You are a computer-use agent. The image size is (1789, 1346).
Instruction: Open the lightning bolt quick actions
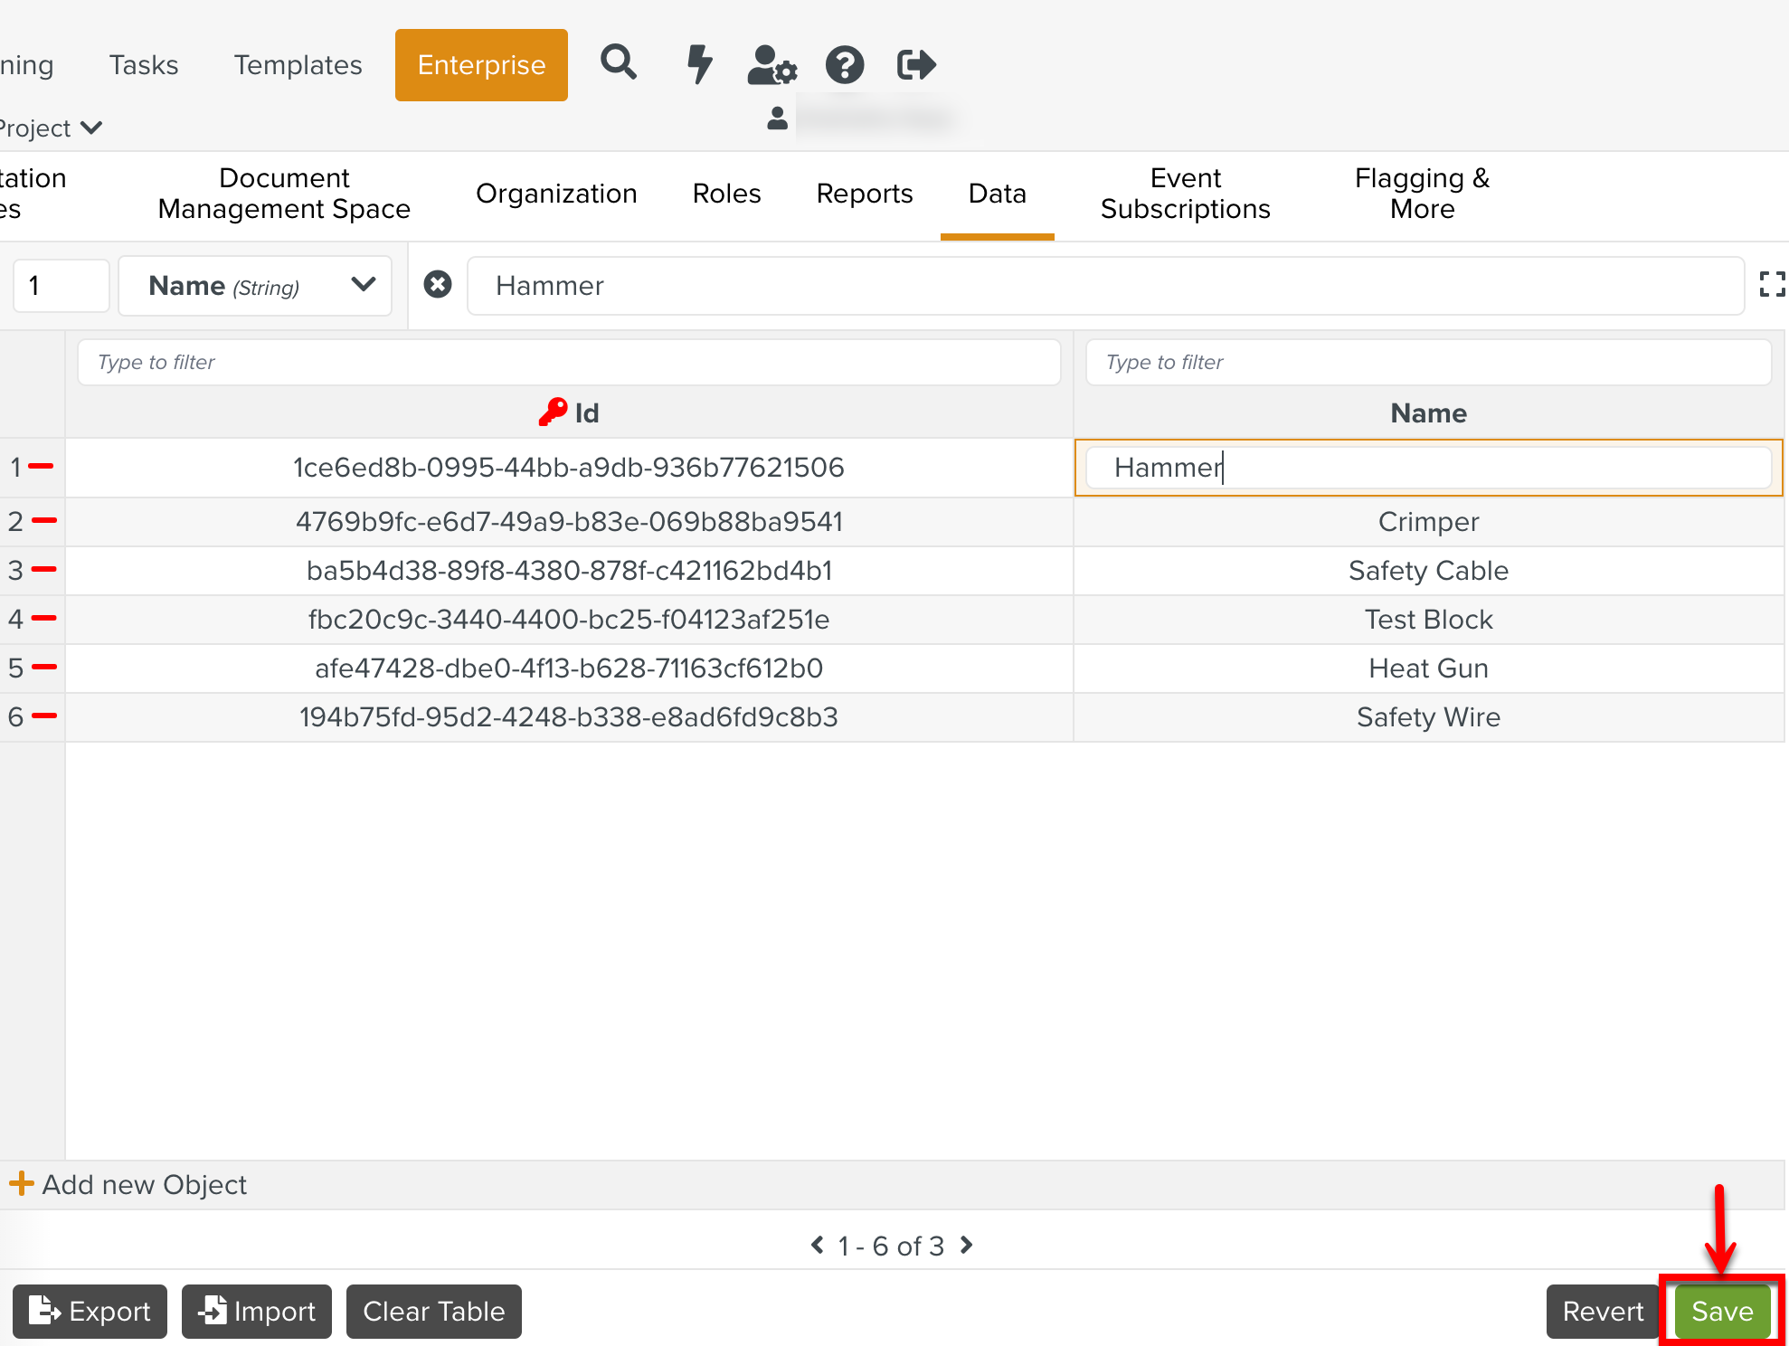(x=699, y=64)
